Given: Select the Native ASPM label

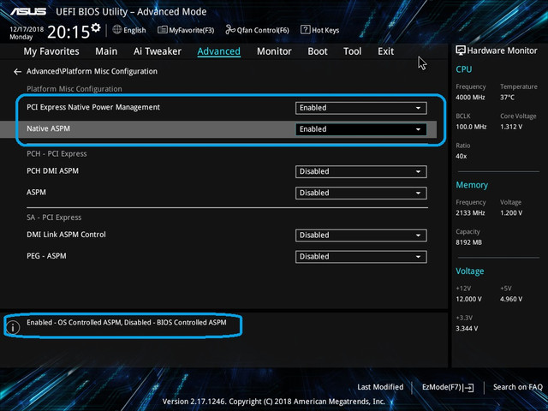Looking at the screenshot, I should (x=48, y=128).
